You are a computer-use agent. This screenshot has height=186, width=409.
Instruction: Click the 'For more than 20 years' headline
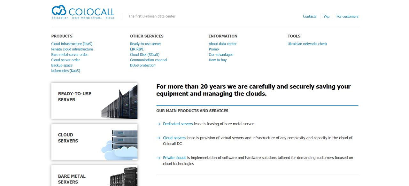(x=253, y=90)
